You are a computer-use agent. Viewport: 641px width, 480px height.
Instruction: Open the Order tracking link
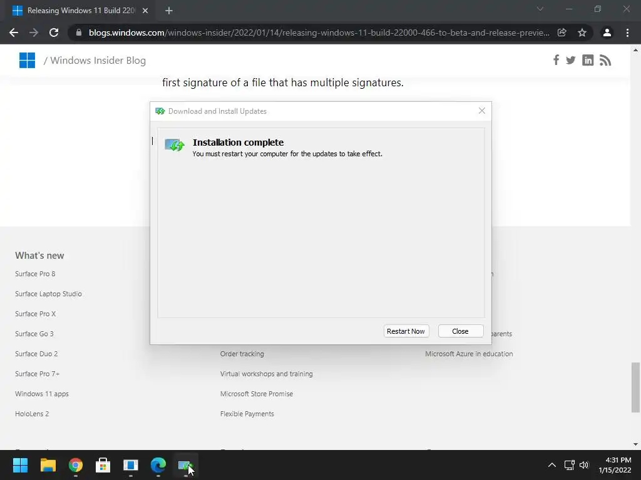242,354
